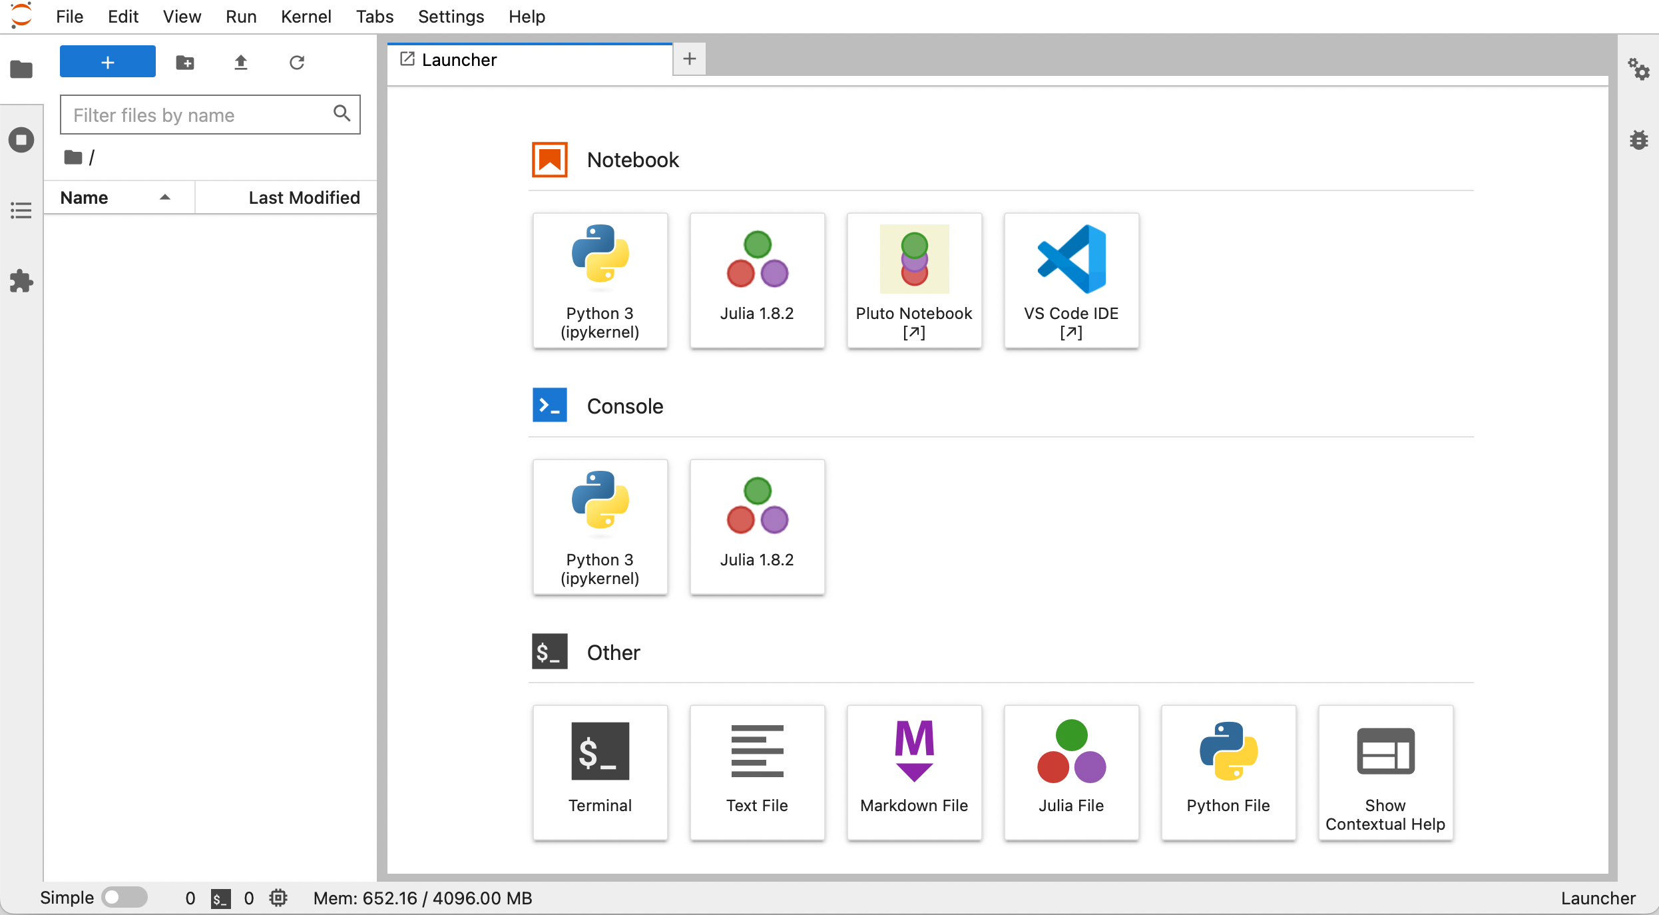
Task: Create a new Markdown File
Action: 914,772
